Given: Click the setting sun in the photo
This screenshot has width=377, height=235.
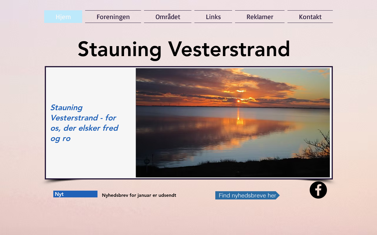Looking at the screenshot, I should pyautogui.click(x=238, y=101).
